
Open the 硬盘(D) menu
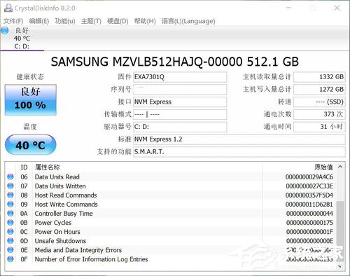click(x=118, y=21)
